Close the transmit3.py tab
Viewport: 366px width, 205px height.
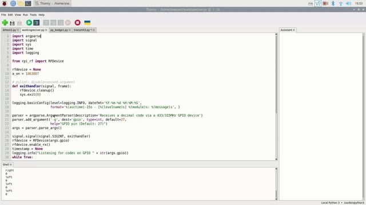point(94,30)
